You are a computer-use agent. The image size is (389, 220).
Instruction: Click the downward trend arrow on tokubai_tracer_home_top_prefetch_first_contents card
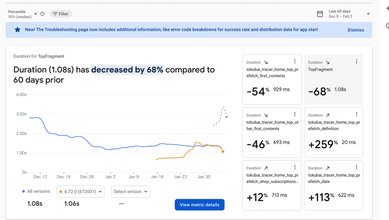coord(265,62)
